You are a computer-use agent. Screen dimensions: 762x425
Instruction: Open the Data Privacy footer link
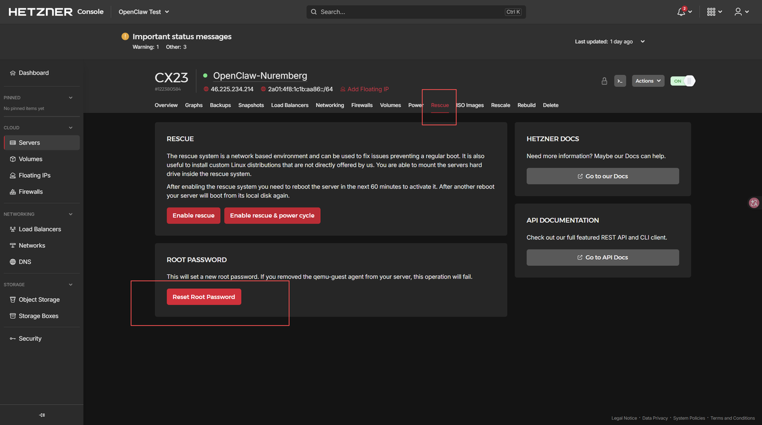tap(655, 418)
